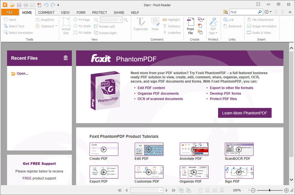Open a file via the folder icon in quick access toolbar

[12, 5]
